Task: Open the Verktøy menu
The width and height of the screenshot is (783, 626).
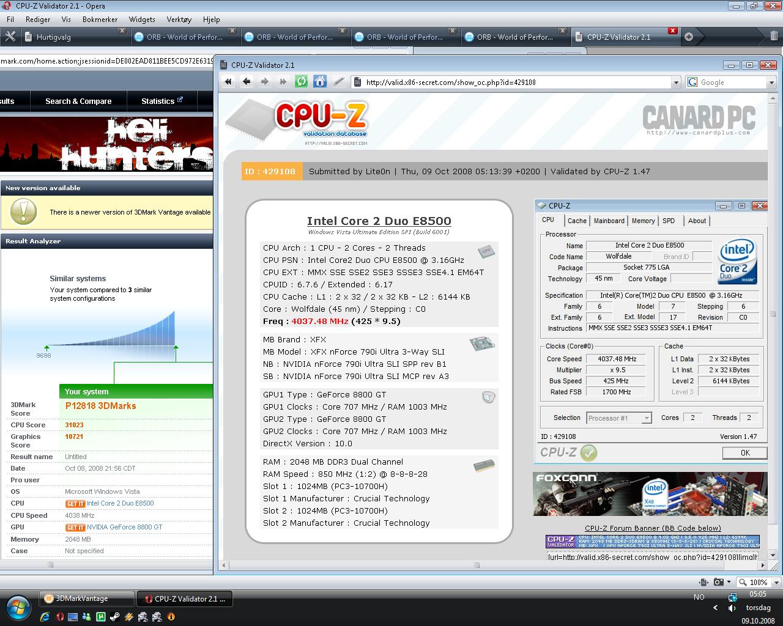Action: [x=179, y=19]
